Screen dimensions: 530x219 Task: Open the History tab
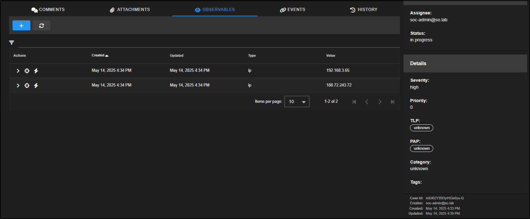364,10
